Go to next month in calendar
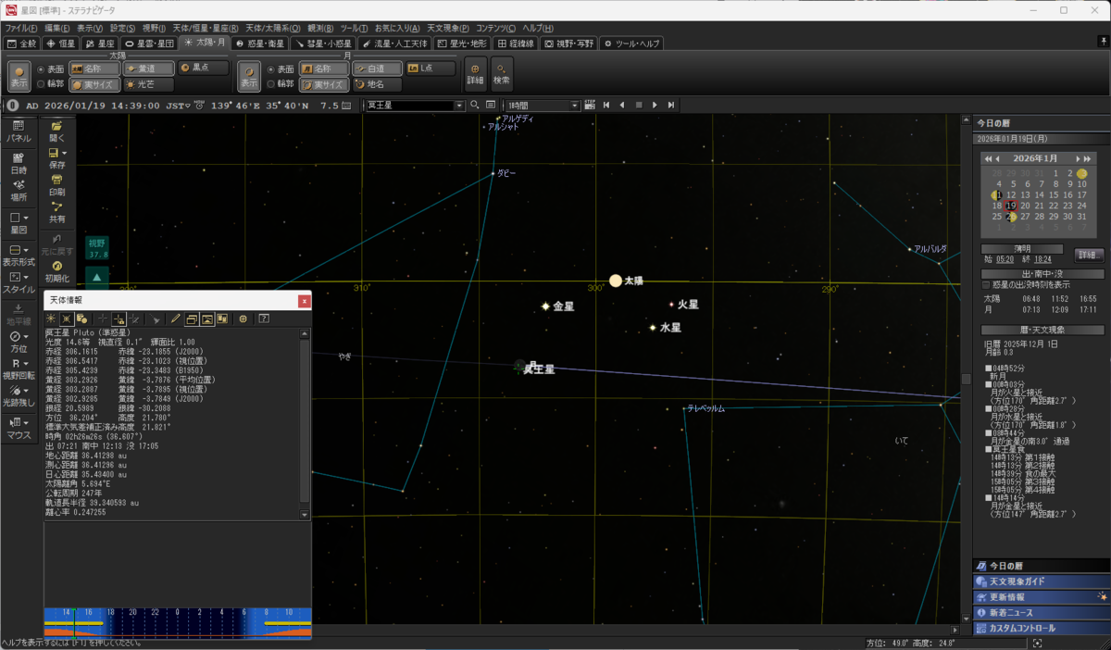This screenshot has width=1111, height=650. click(1078, 159)
